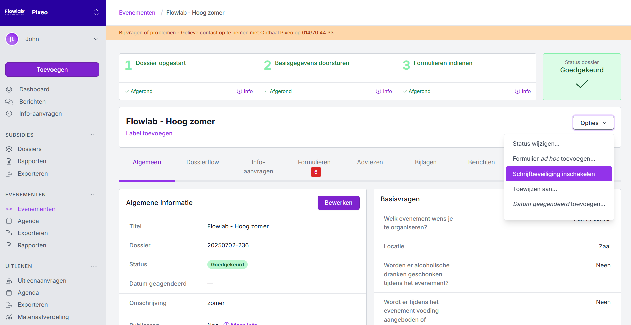Click the Materiaalverdeling chart icon
The height and width of the screenshot is (325, 631).
[x=9, y=317]
